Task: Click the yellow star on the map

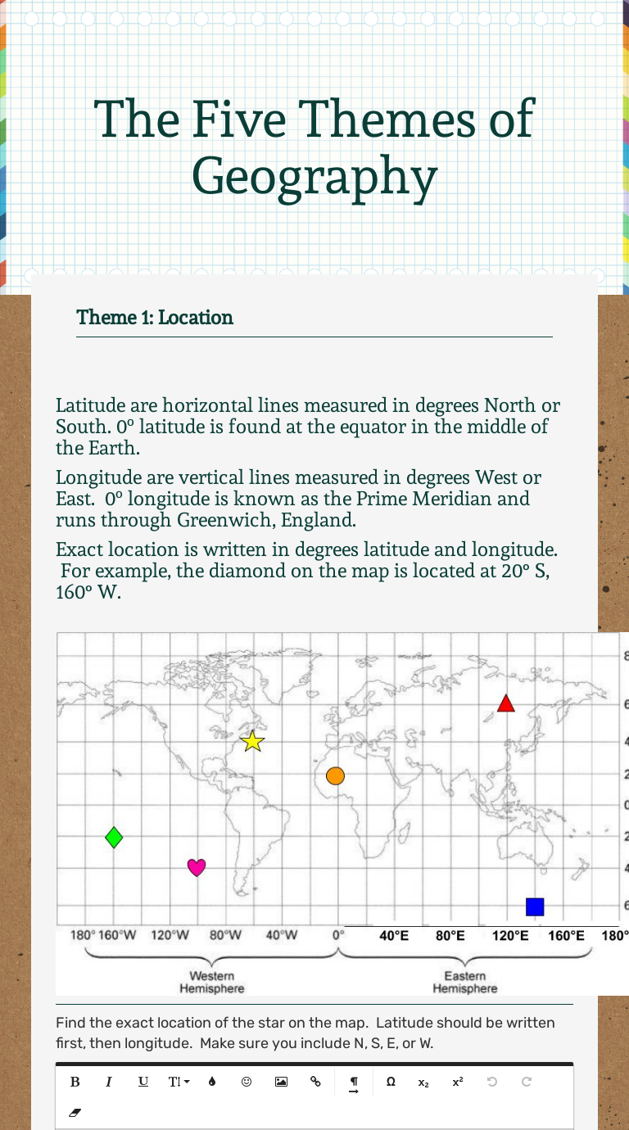Action: (253, 741)
